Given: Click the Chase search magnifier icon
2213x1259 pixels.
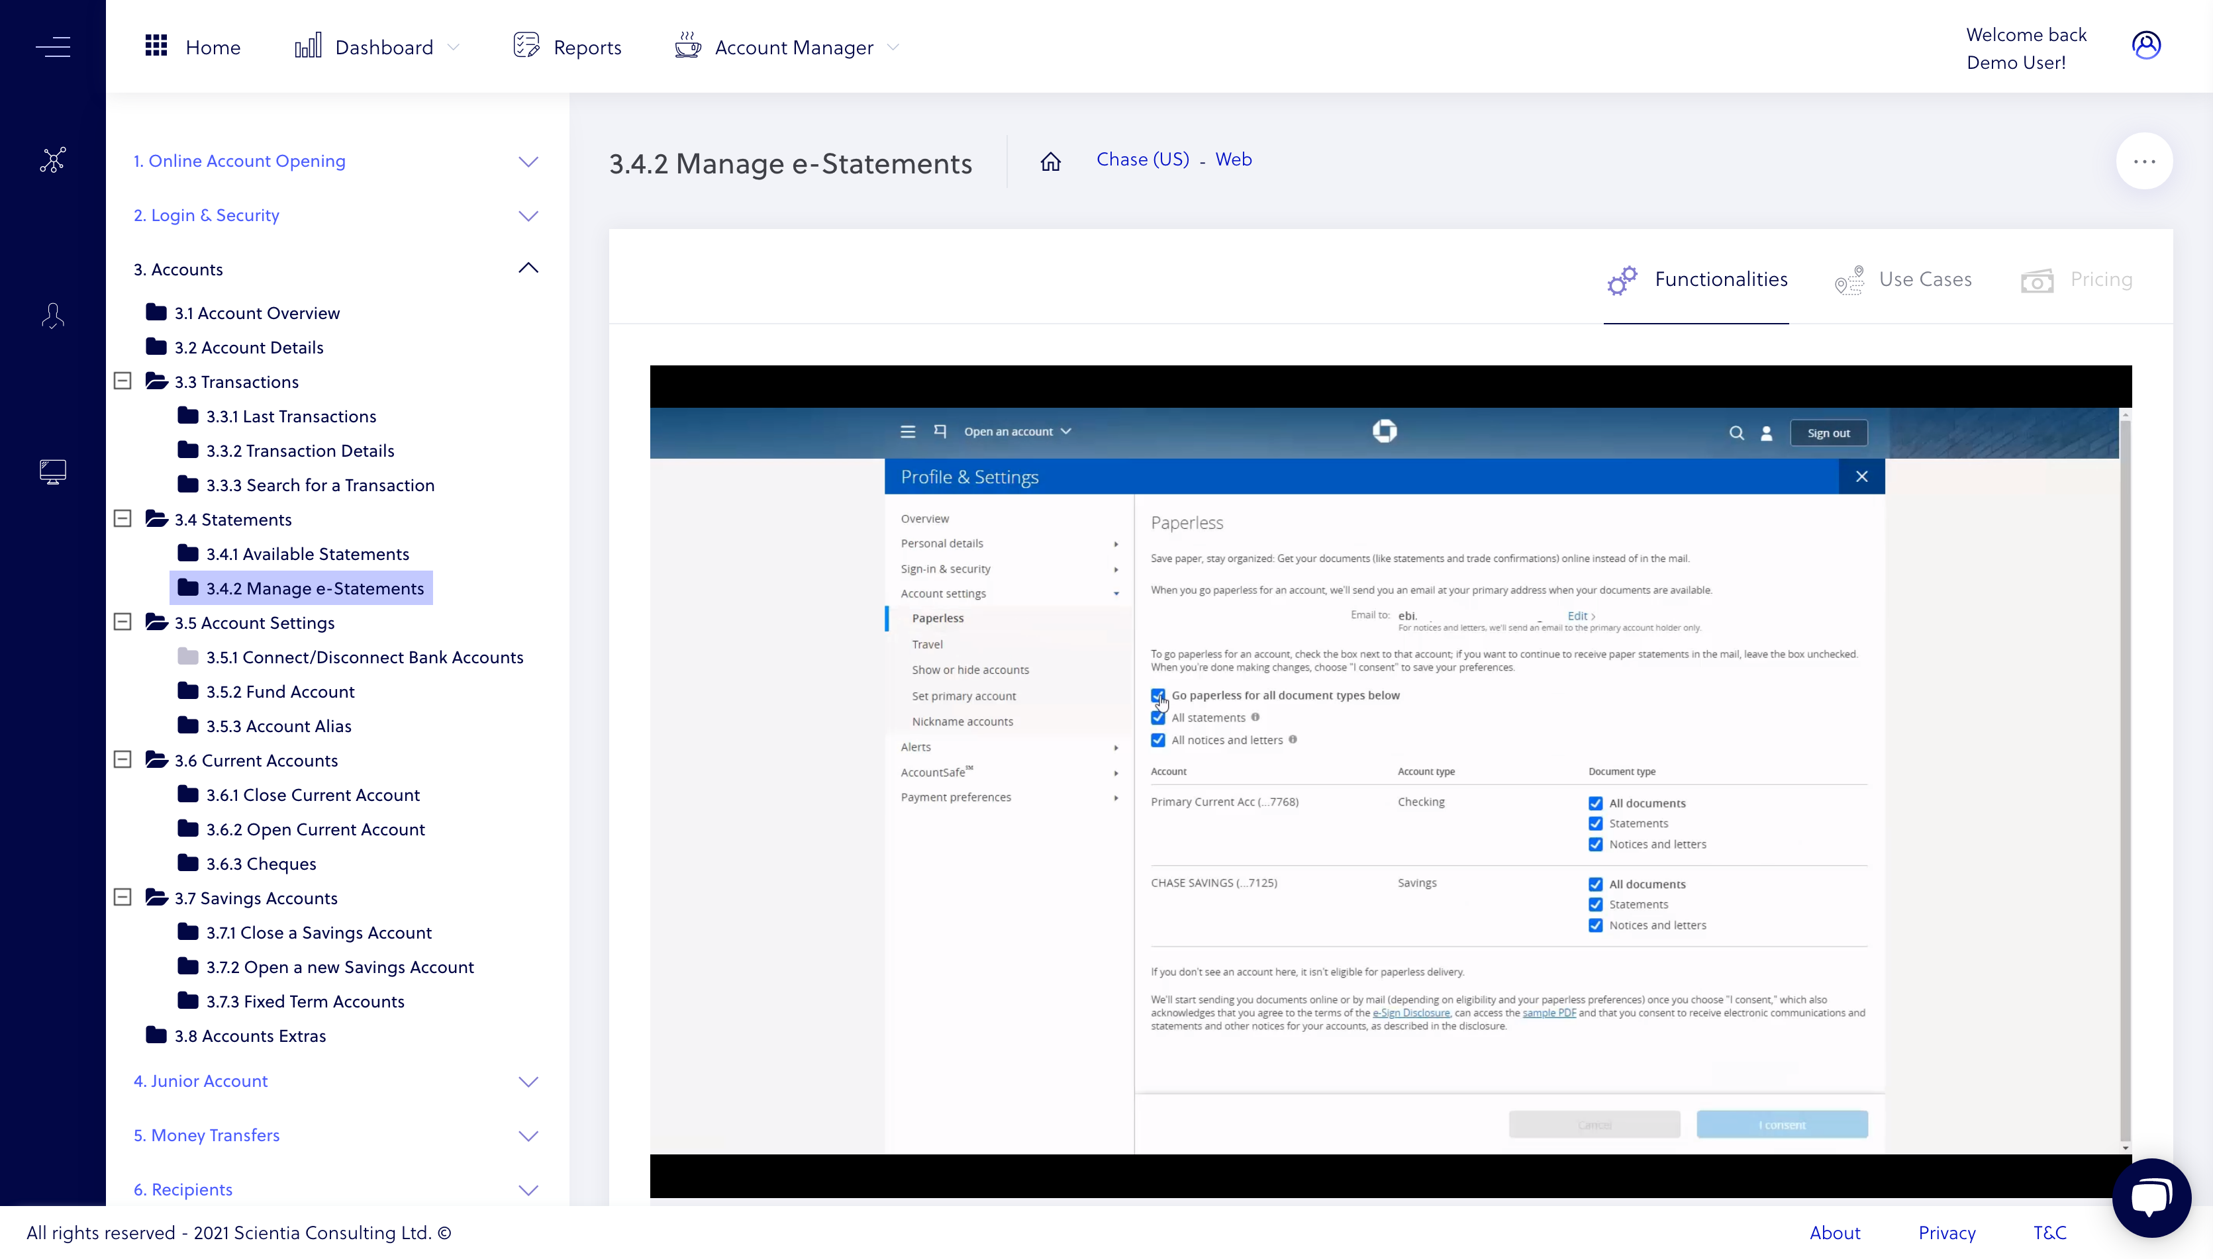Looking at the screenshot, I should point(1736,433).
